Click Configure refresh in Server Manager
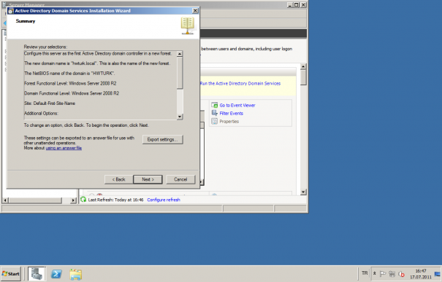 point(164,200)
